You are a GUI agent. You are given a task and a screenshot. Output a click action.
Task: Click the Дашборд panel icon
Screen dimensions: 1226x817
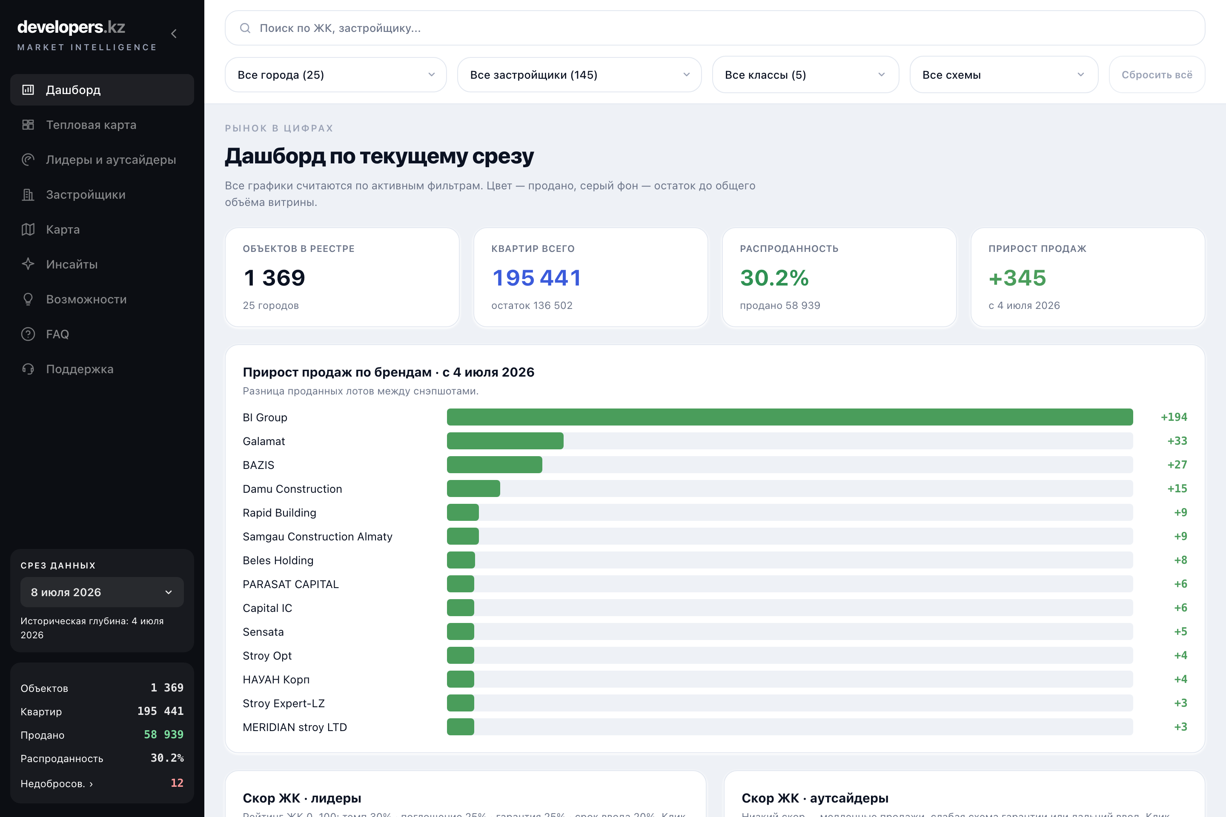pyautogui.click(x=28, y=90)
